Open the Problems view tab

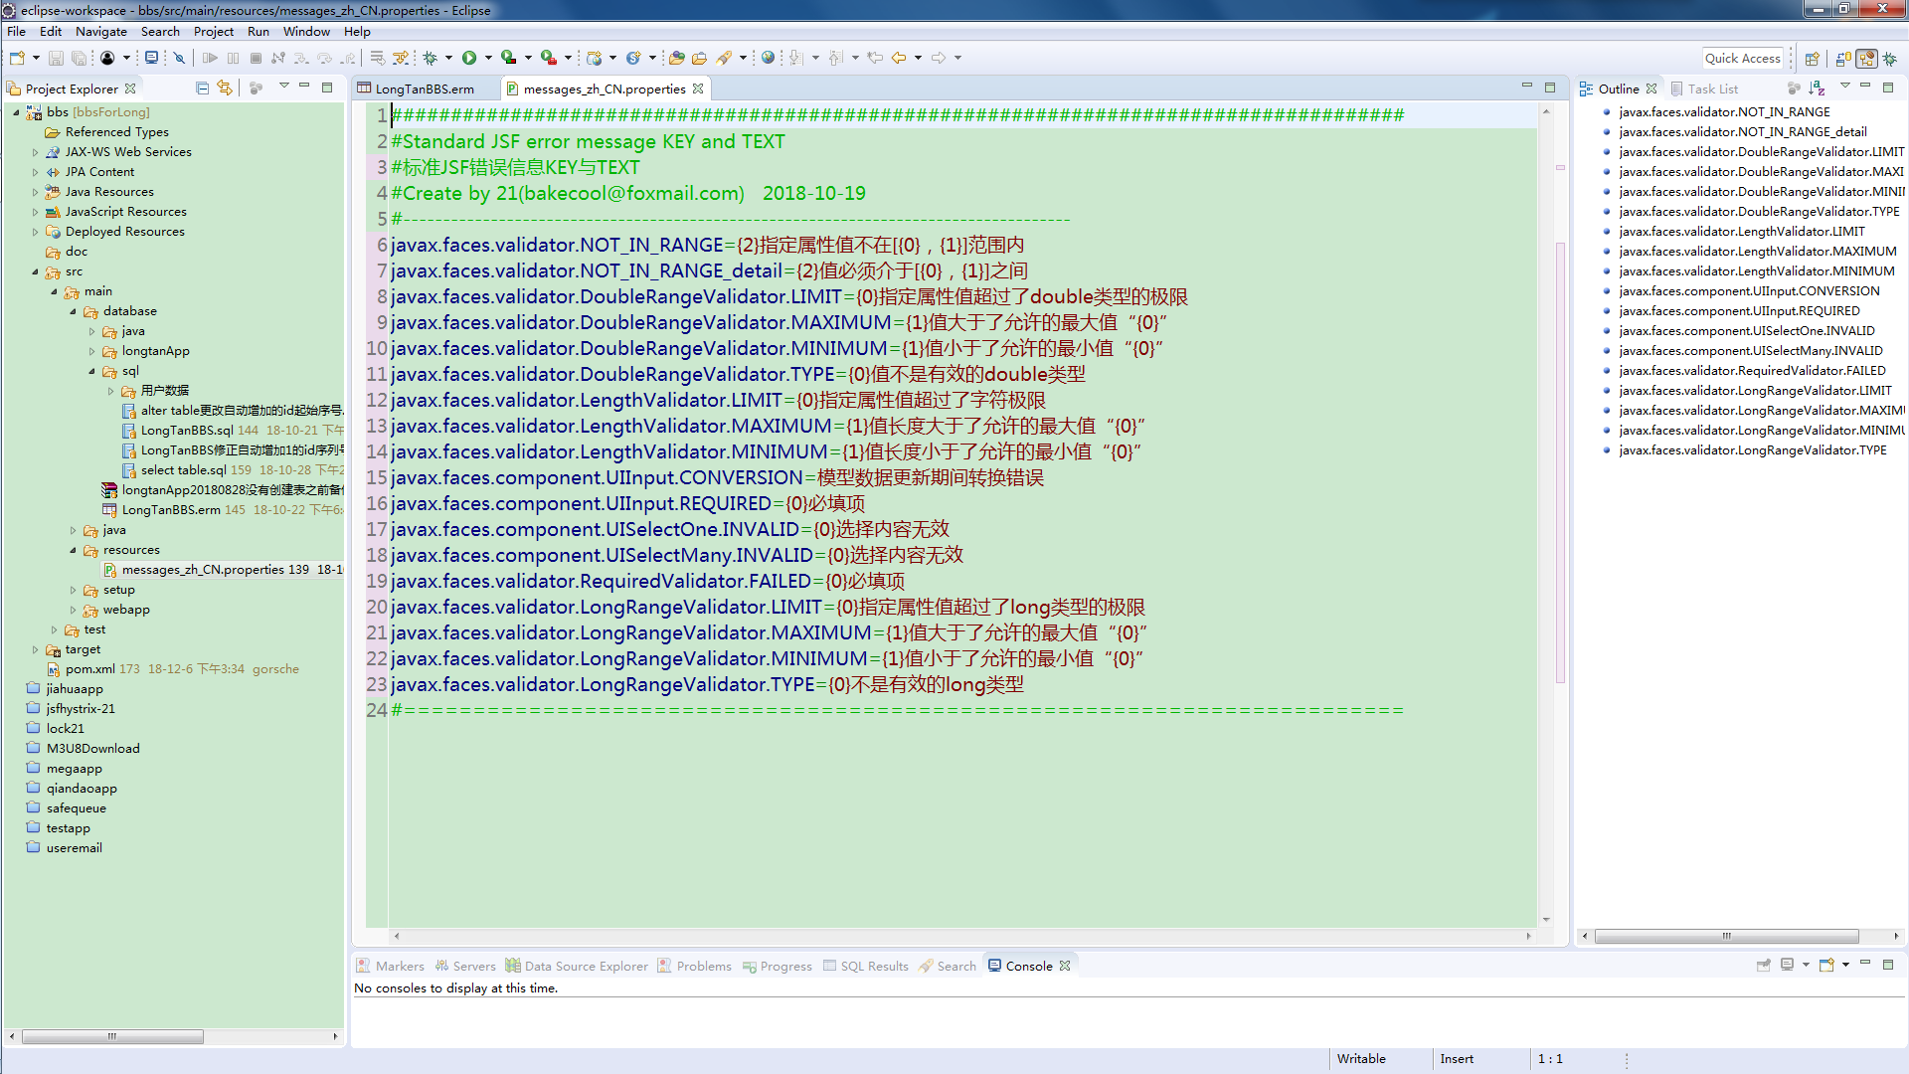703,966
